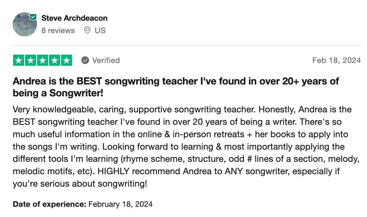Click the first green rating star
Screen dimensions: 367x217
click(19, 60)
